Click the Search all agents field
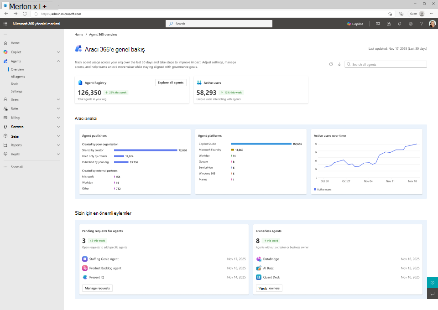 (386, 64)
